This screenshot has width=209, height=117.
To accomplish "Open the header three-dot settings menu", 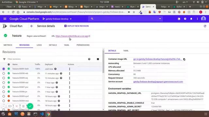I will pos(197,19).
